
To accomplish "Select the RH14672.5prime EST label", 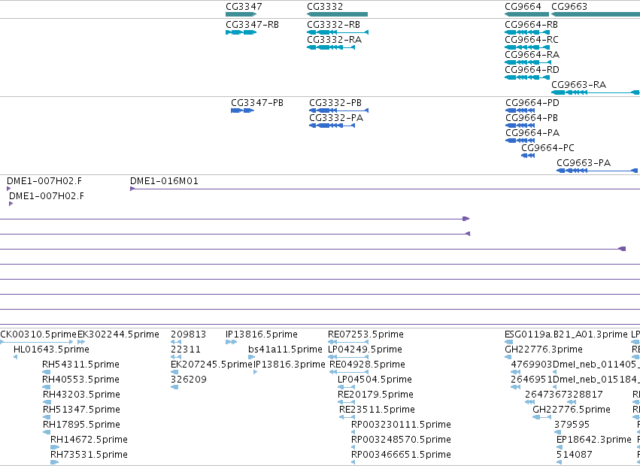I will 89,440.
